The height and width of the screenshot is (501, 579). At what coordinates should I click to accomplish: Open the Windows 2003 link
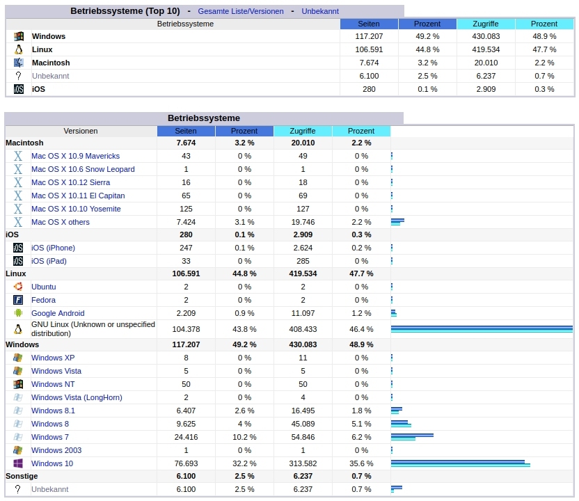[56, 450]
